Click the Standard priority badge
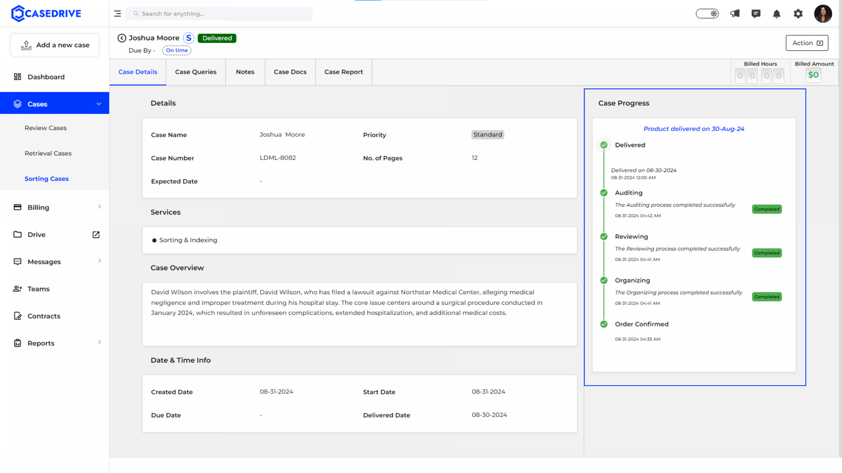The width and height of the screenshot is (842, 473). click(x=487, y=135)
